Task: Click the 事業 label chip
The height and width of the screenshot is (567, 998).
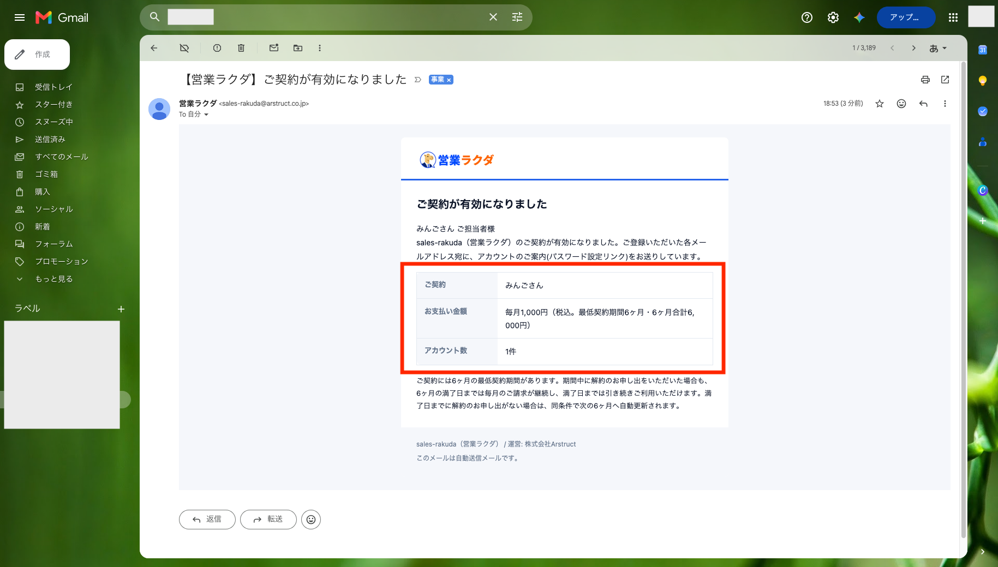Action: 438,80
